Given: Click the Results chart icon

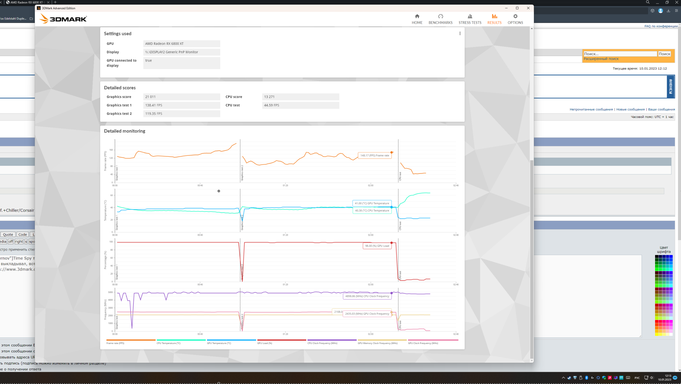Looking at the screenshot, I should pos(494,17).
